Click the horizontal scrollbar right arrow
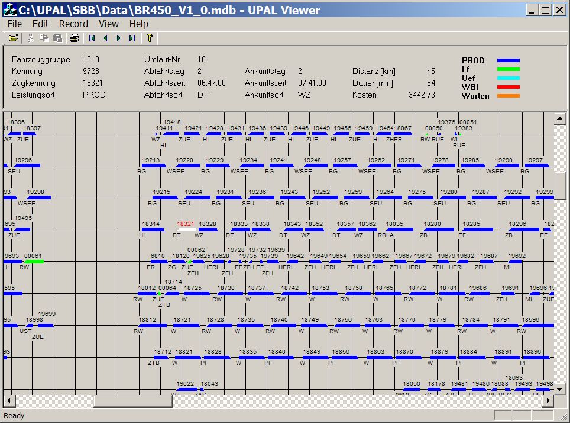 548,401
